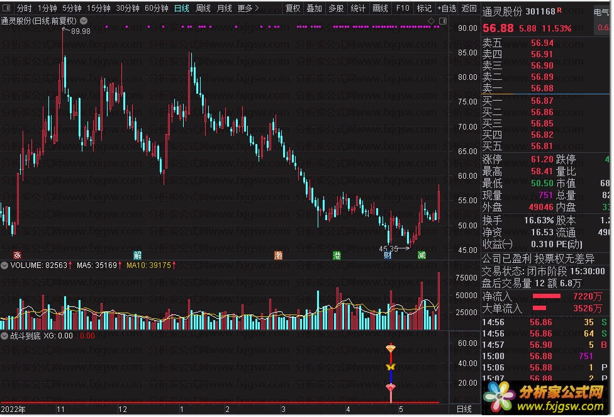Click the lower red gem signal icon

click(x=391, y=387)
